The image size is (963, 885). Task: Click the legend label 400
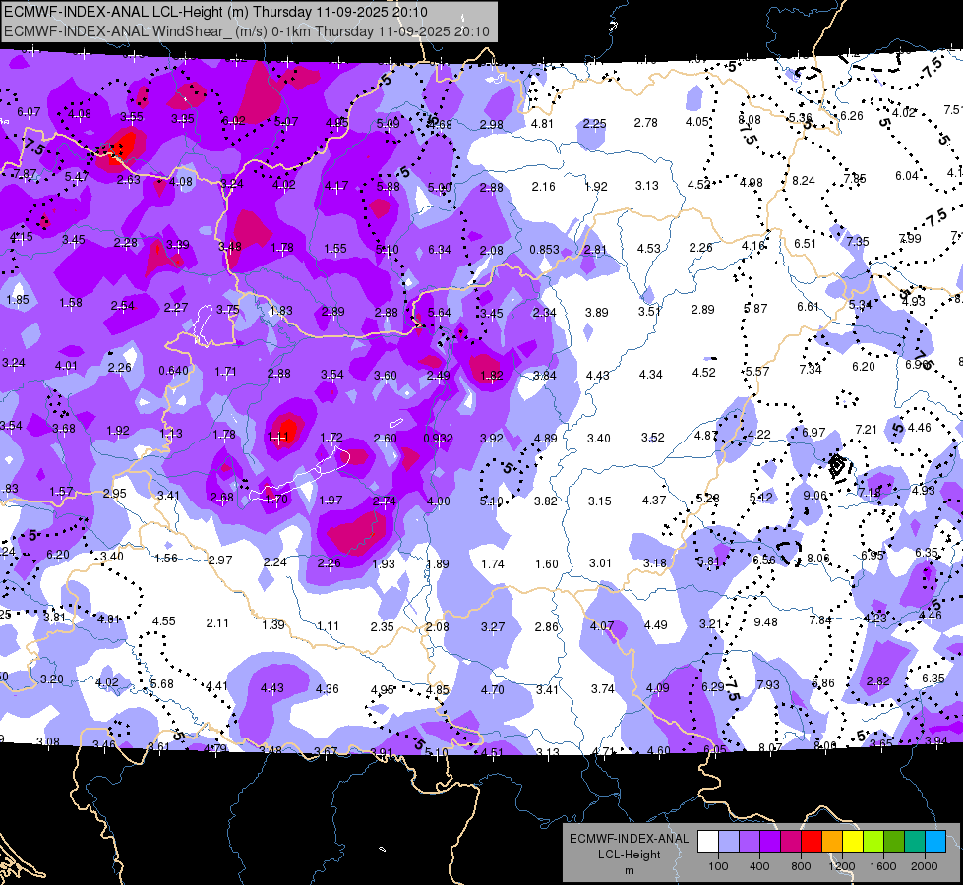point(759,866)
